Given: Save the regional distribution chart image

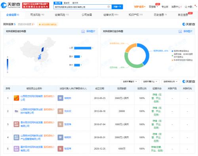Looking at the screenshot, I should (x=88, y=31).
